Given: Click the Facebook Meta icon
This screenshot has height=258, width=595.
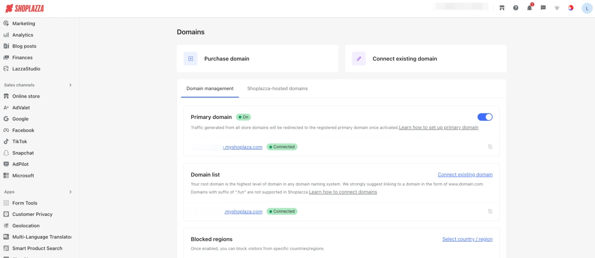Looking at the screenshot, I should tap(6, 130).
